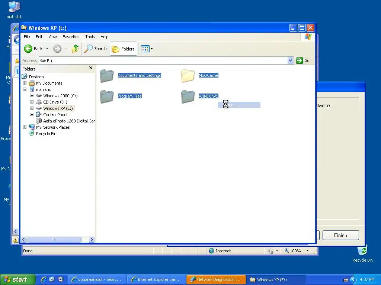Close the Folders pane with X

91,68
